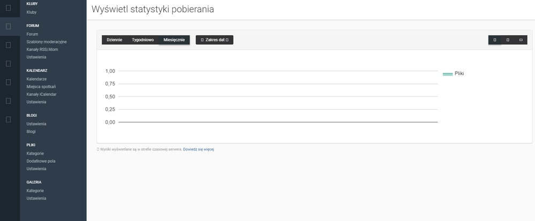Select the Miesięcznie tab
The height and width of the screenshot is (221, 535).
click(174, 40)
